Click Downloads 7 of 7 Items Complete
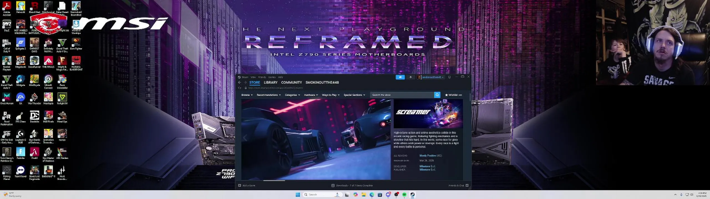 354,185
